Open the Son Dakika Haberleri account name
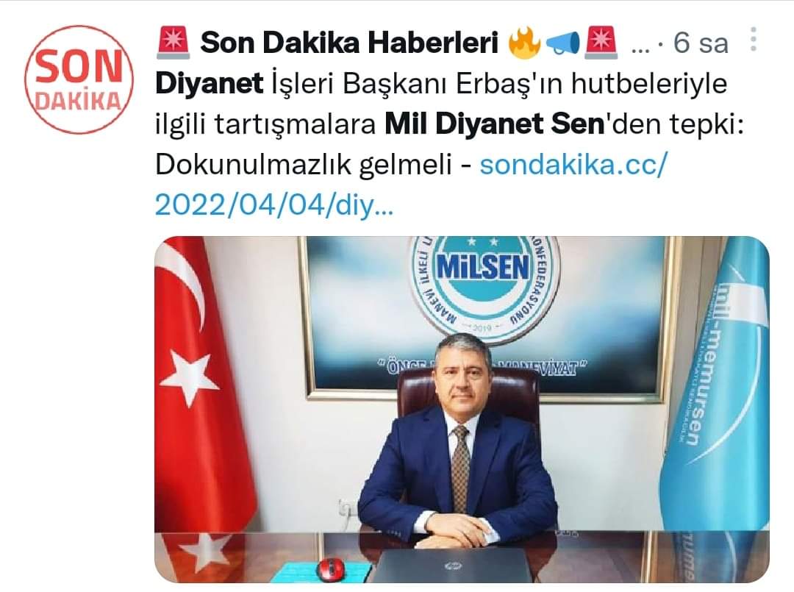 click(x=349, y=43)
